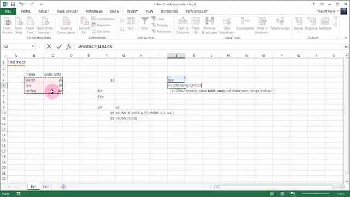Image resolution: width=350 pixels, height=197 pixels.
Task: Click Prasert Kana account name
Action: (326, 11)
